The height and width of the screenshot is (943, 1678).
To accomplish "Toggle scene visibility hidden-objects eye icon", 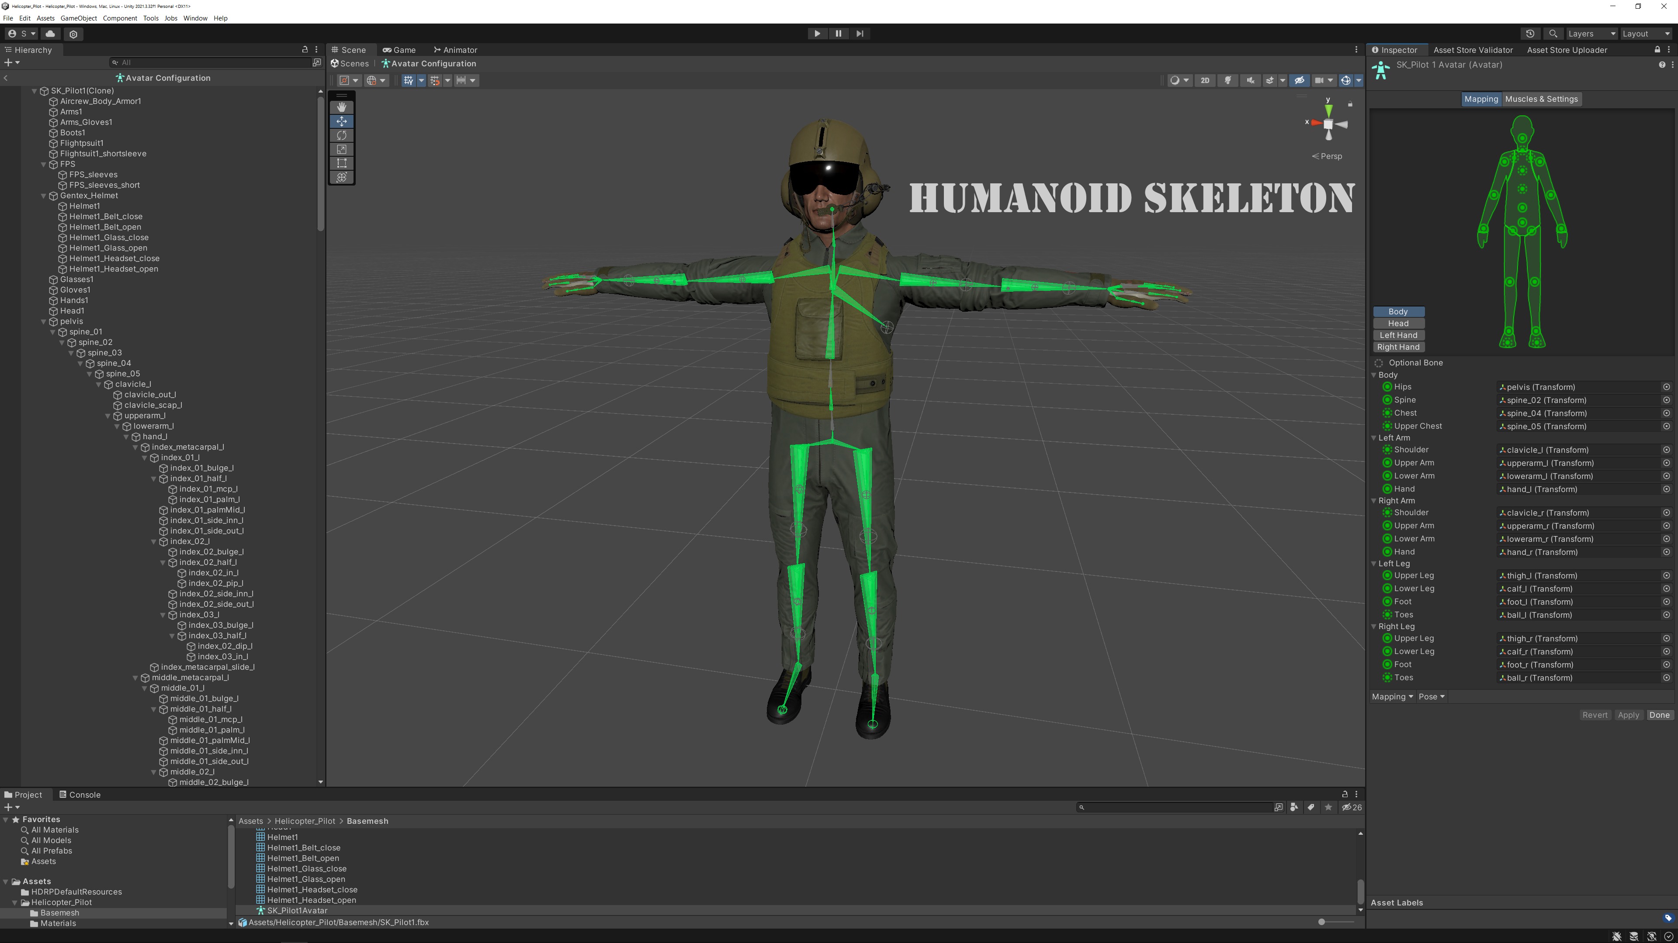I will [x=1299, y=80].
